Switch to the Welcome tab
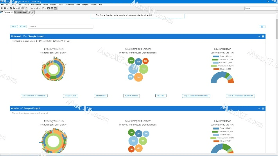 (7, 12)
